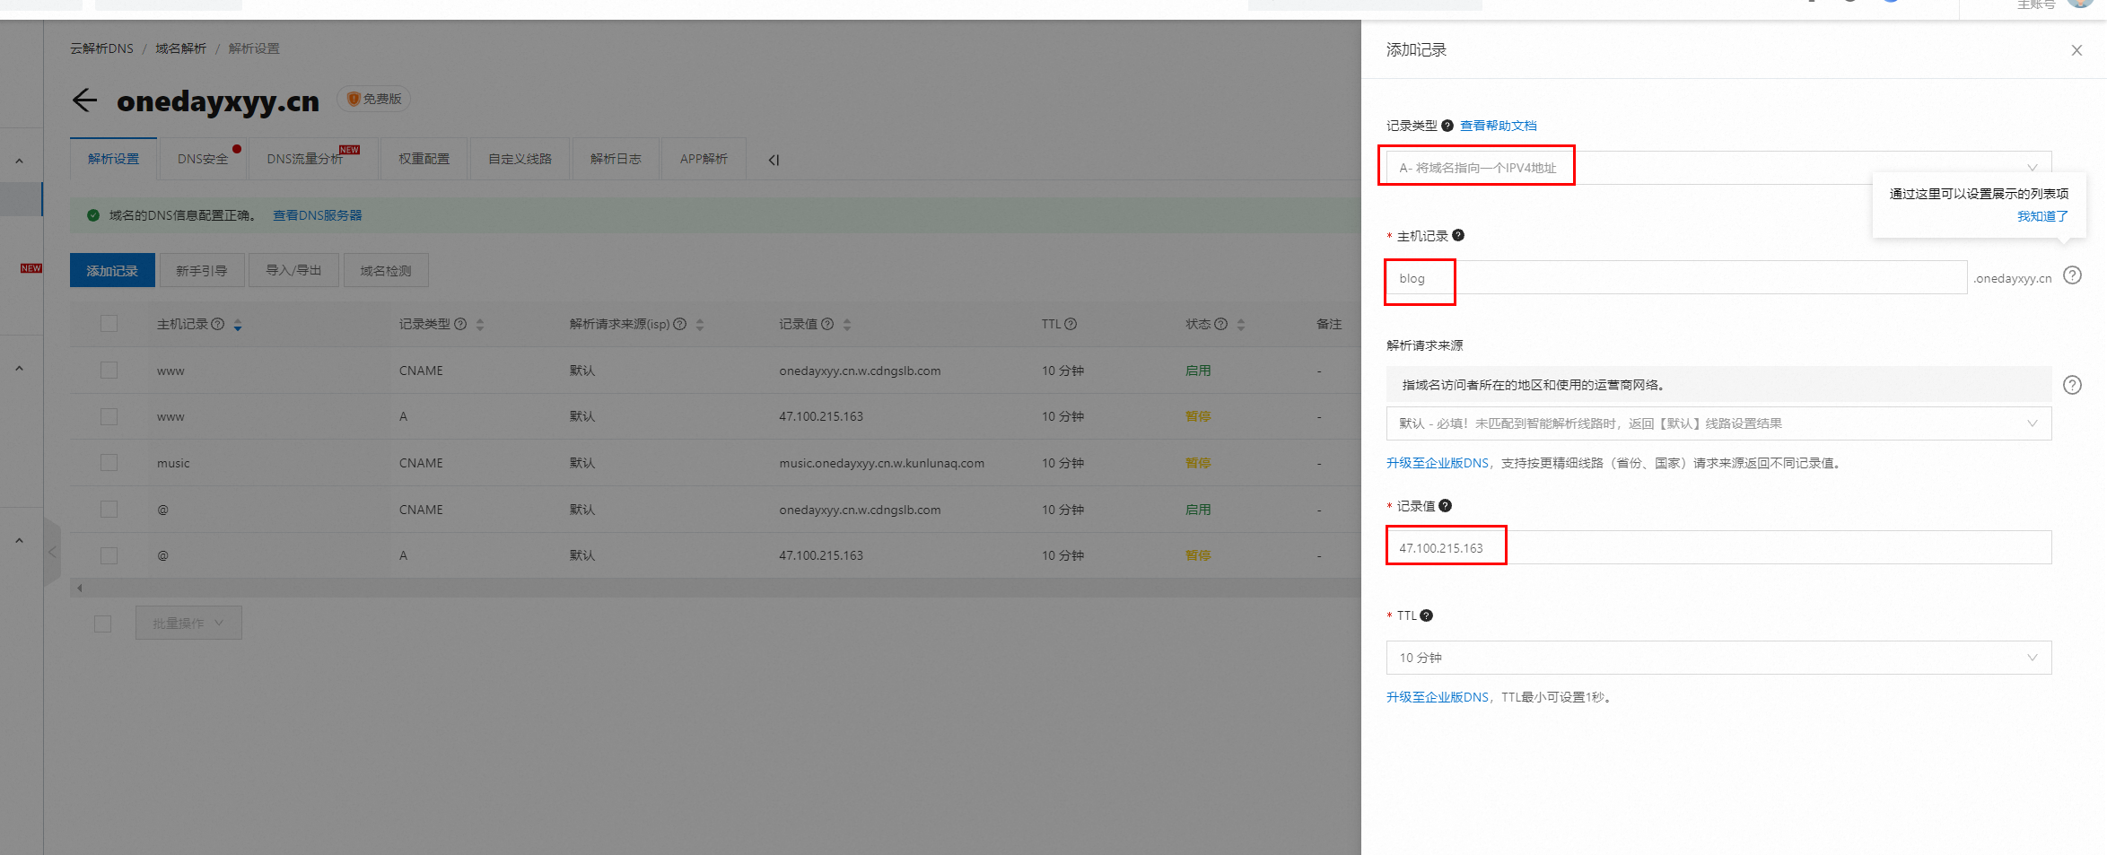Viewport: 2107px width, 855px height.
Task: Sort table by 解析请求来源(isp) column
Action: coord(700,325)
